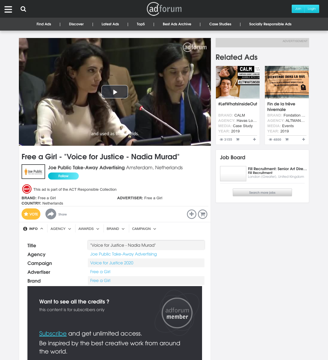
Task: Click Fill Recruitment job logo thumbnail
Action: pos(233,173)
